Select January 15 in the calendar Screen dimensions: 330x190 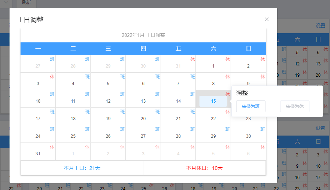tap(213, 101)
